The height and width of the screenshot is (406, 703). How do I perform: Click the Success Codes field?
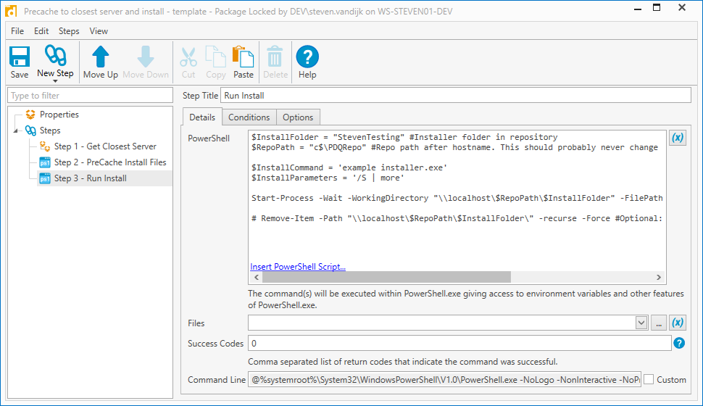coord(459,343)
